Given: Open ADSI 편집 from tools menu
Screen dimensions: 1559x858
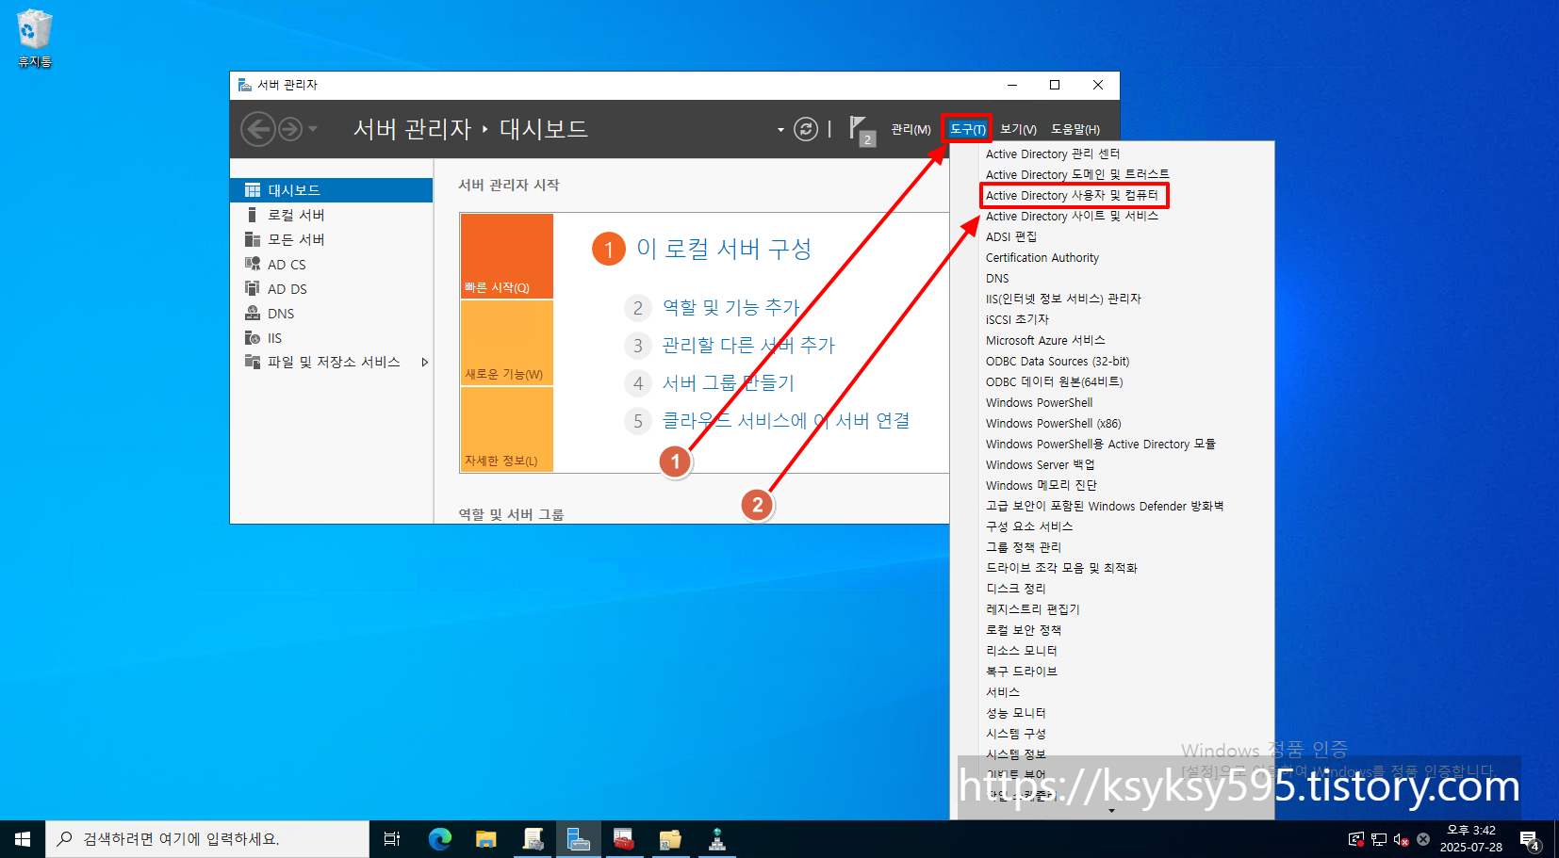Looking at the screenshot, I should point(1010,236).
